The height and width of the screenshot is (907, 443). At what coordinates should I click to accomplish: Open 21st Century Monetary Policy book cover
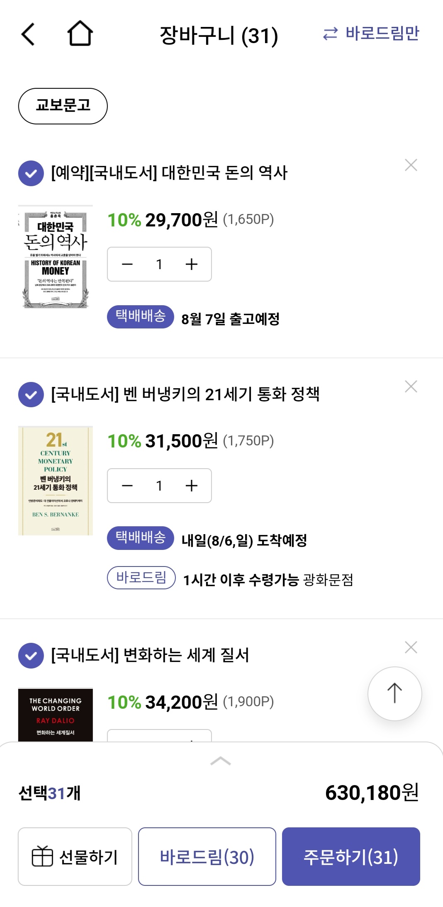pyautogui.click(x=56, y=481)
